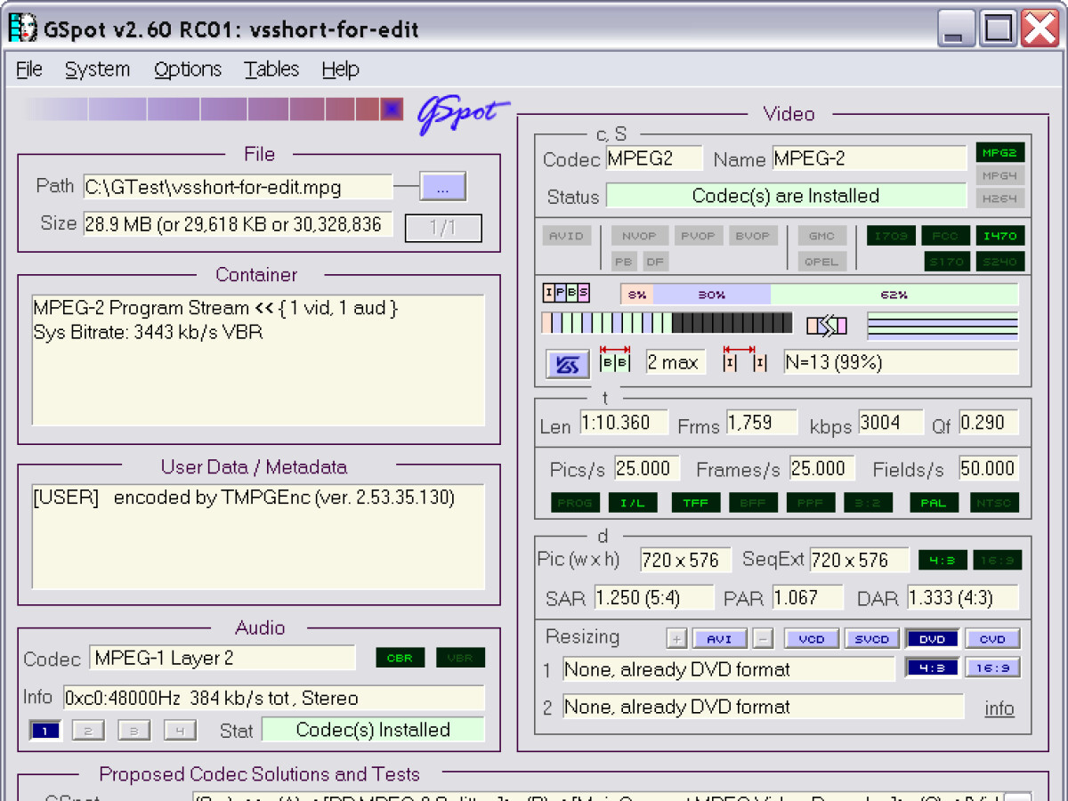Viewport: 1068px width, 801px height.
Task: Click the PFF indicator
Action: pos(811,503)
